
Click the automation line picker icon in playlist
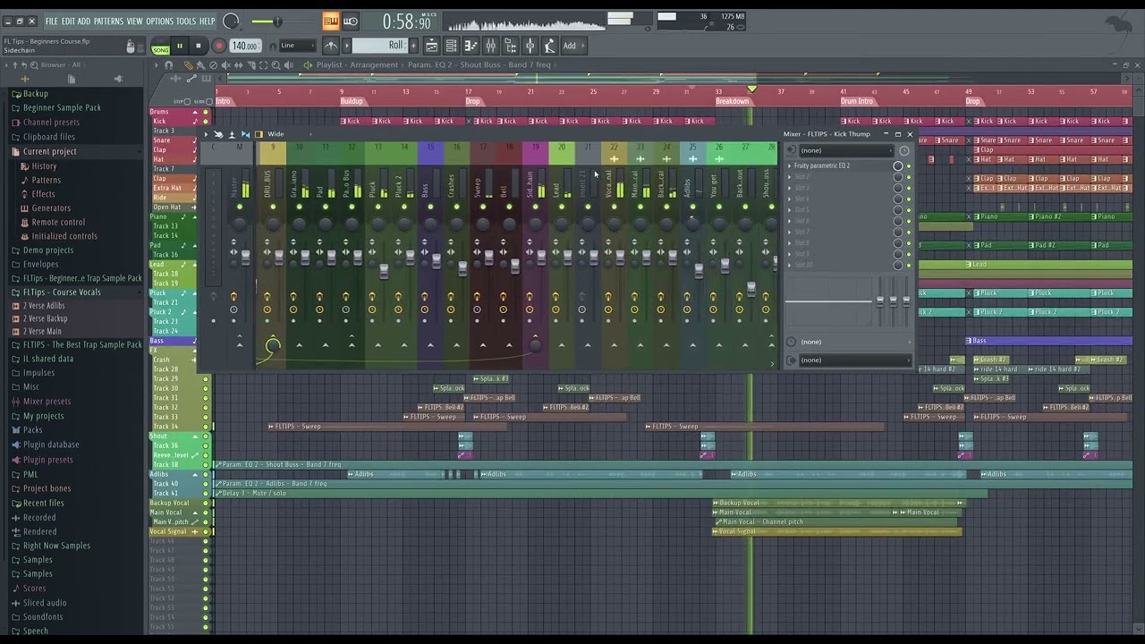point(191,79)
